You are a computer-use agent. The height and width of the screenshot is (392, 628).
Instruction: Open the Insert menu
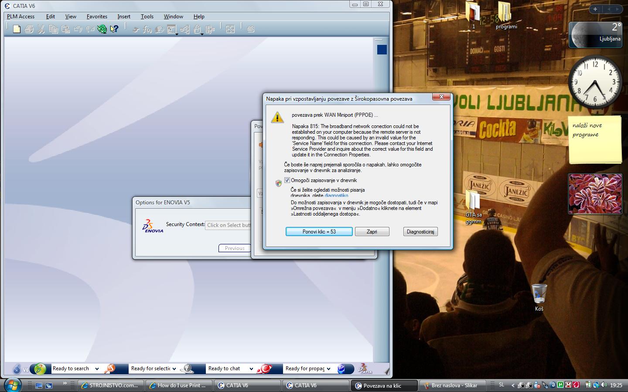click(124, 17)
